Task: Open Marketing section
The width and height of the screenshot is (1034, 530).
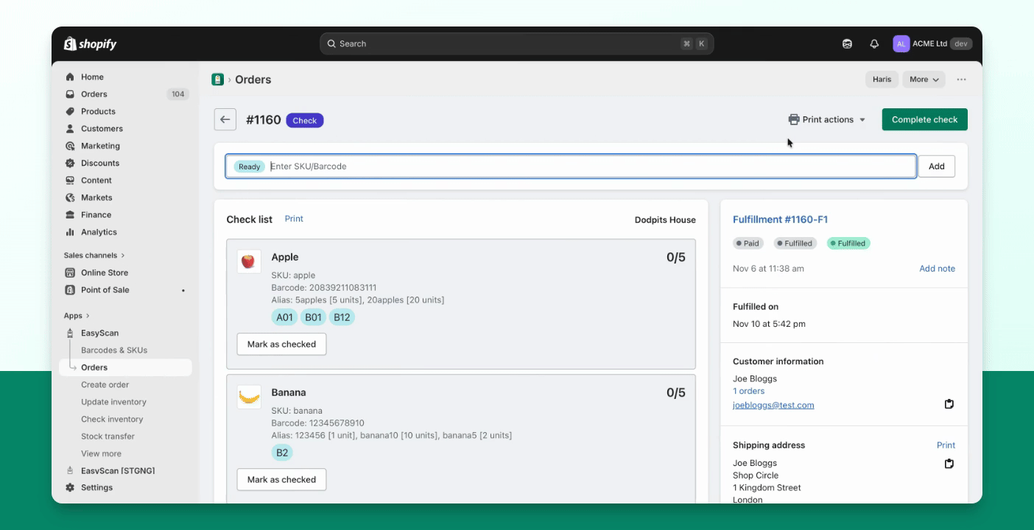Action: point(100,146)
